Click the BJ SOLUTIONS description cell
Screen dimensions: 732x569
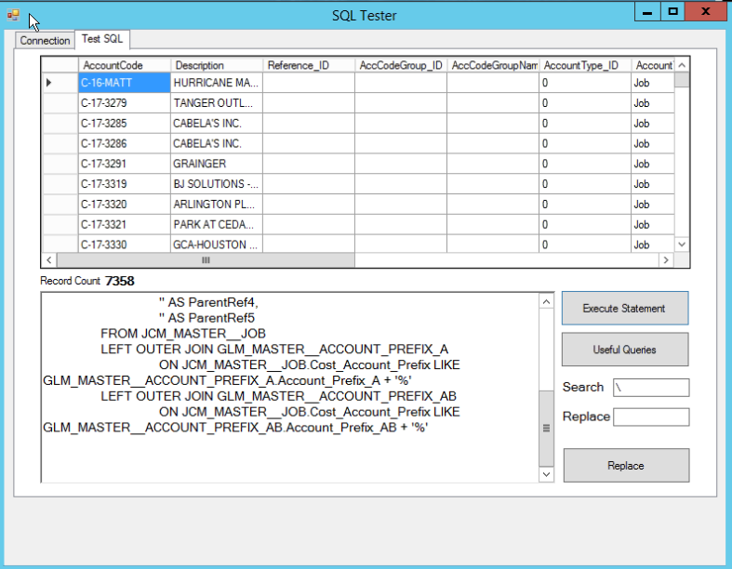pyautogui.click(x=217, y=184)
